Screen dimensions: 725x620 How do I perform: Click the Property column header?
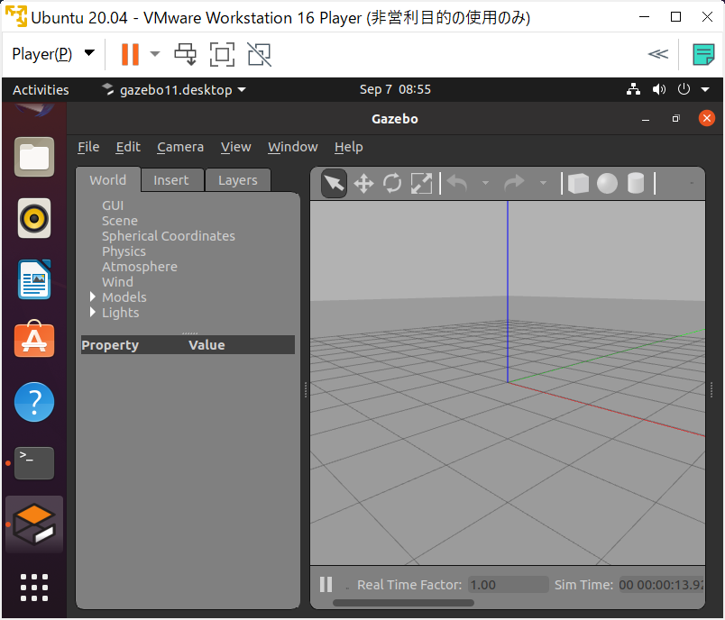[110, 345]
